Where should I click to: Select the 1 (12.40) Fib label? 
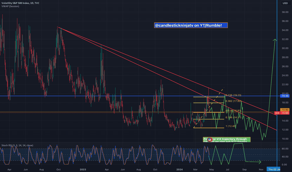(x=231, y=126)
